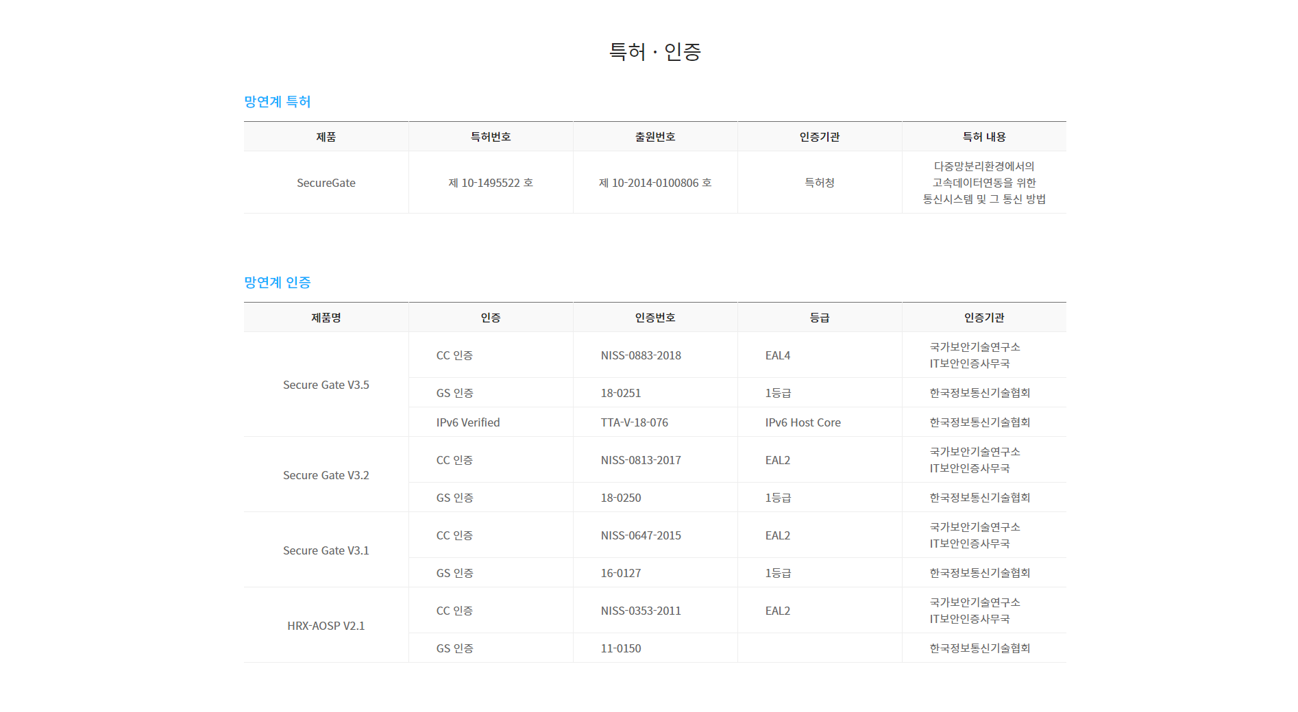This screenshot has height=712, width=1298.
Task: Click the 인증번호 column header
Action: [x=655, y=318]
